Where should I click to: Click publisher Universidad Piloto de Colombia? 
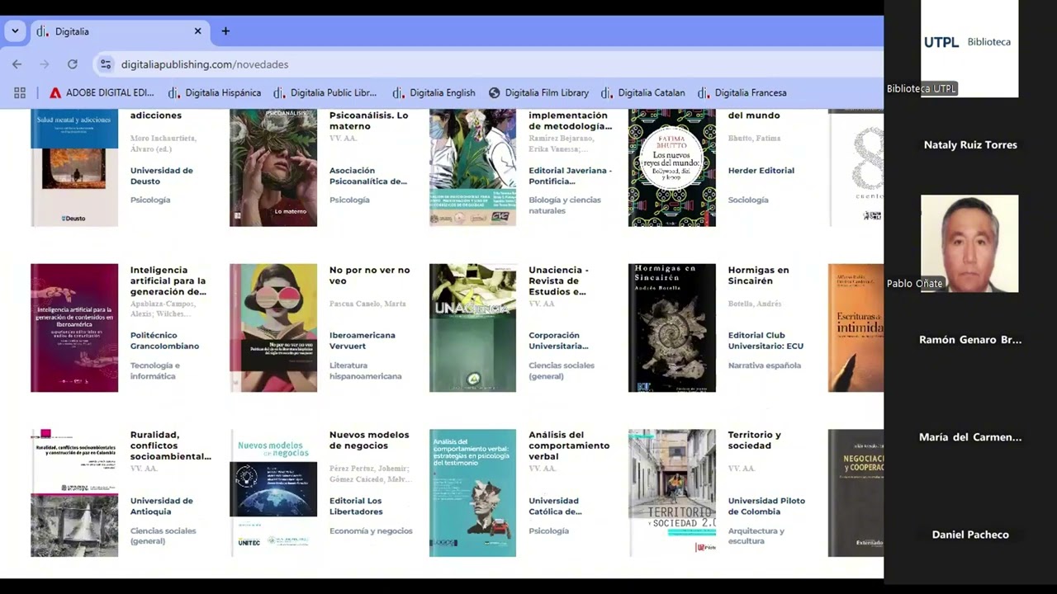click(x=765, y=506)
